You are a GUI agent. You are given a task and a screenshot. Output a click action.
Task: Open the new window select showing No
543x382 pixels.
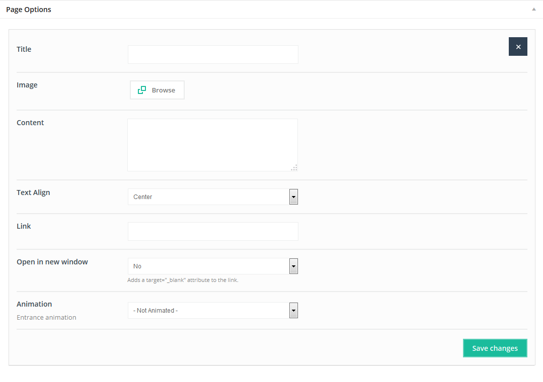pyautogui.click(x=208, y=266)
